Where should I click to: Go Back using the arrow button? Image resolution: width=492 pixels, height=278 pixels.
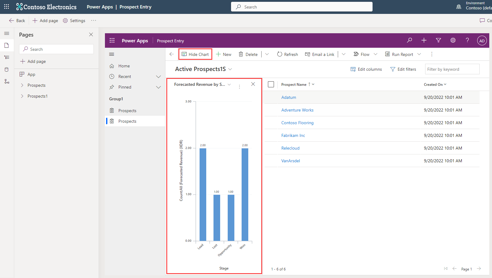[x=17, y=21]
